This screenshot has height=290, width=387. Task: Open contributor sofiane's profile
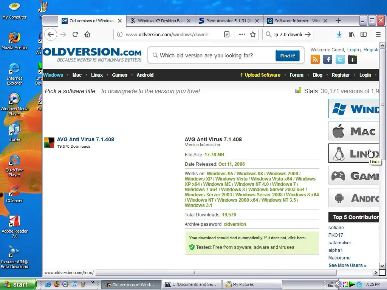tap(336, 228)
